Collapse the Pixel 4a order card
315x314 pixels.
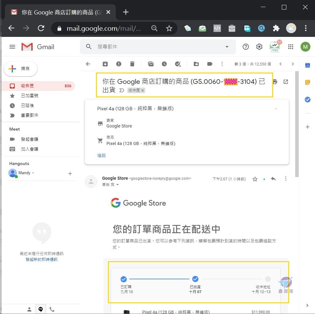(276, 108)
